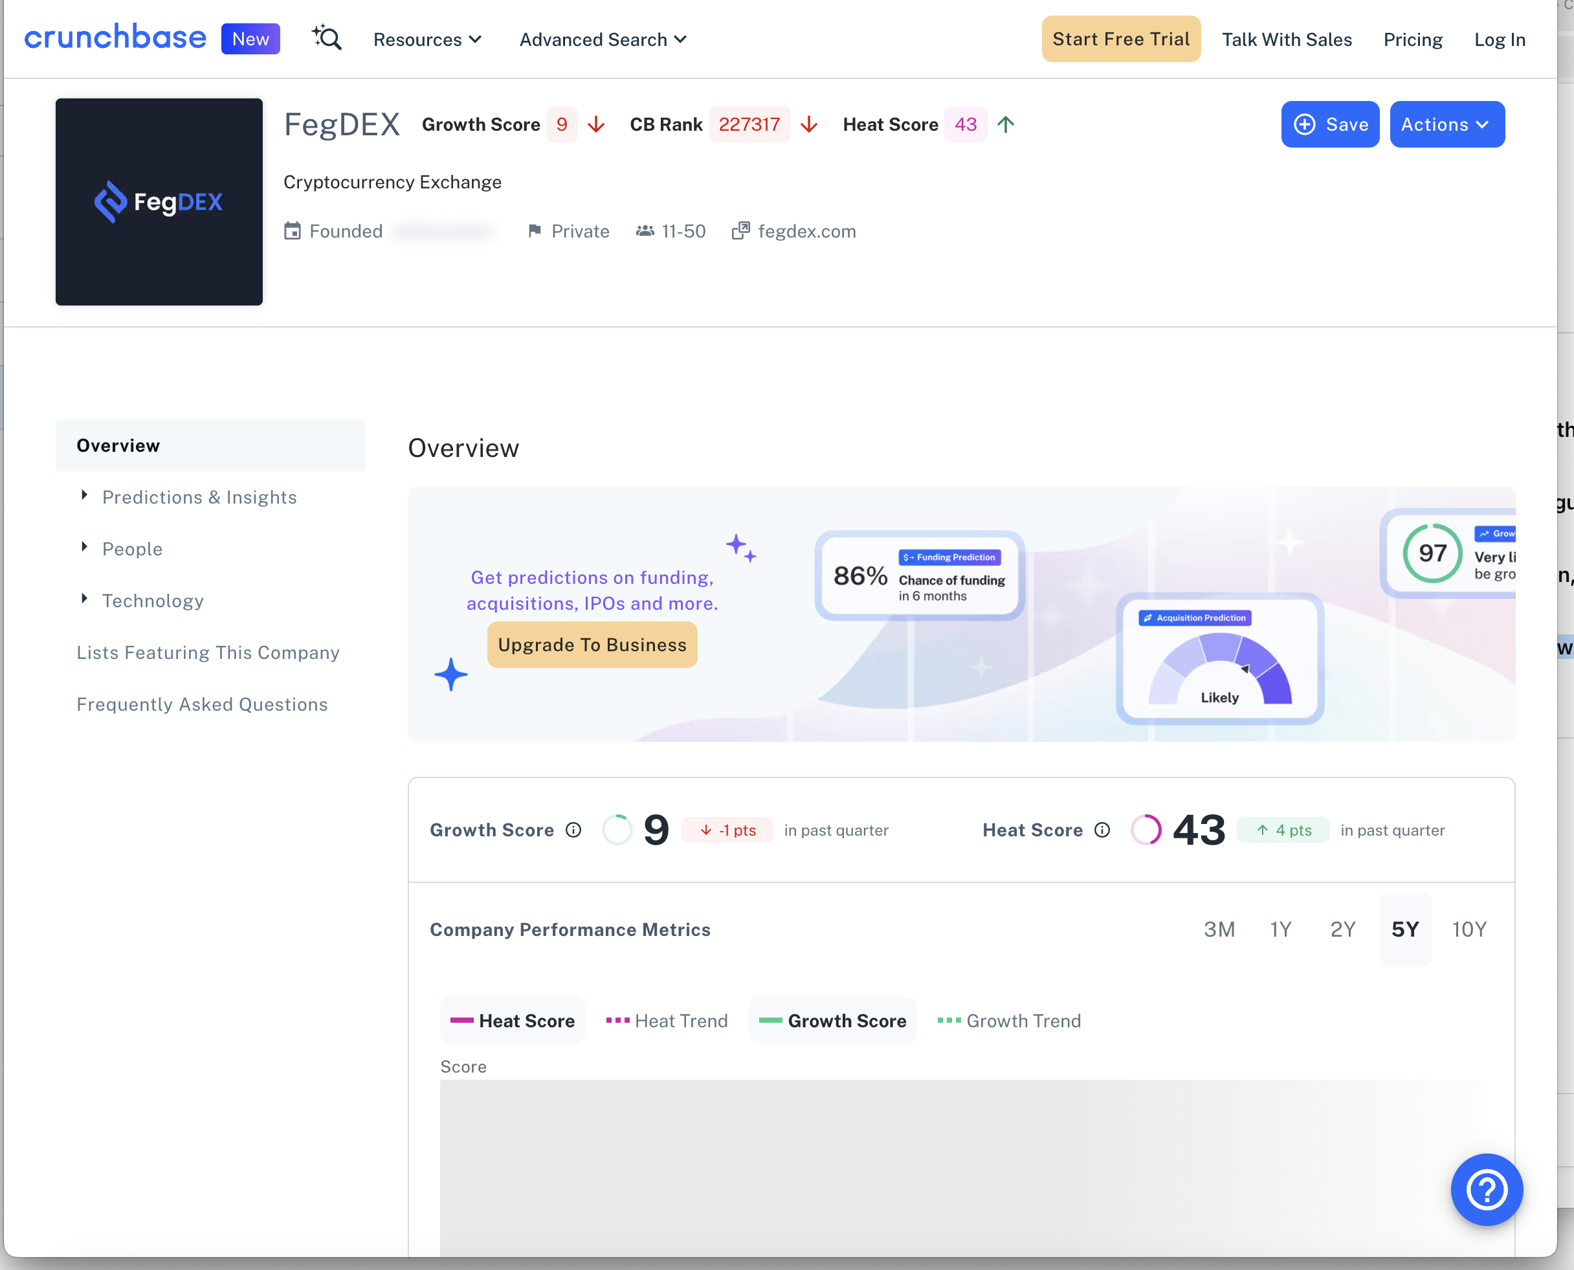Click the Growth Score info icon

click(573, 830)
